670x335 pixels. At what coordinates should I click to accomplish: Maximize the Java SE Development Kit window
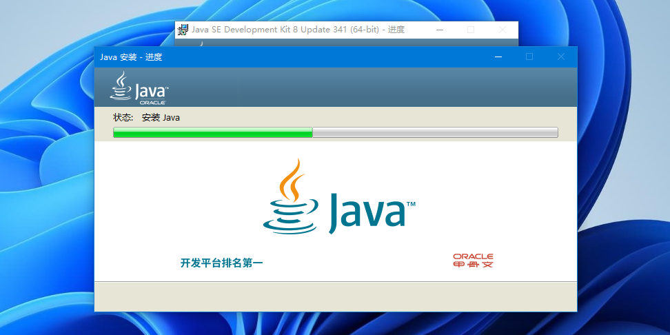point(471,30)
